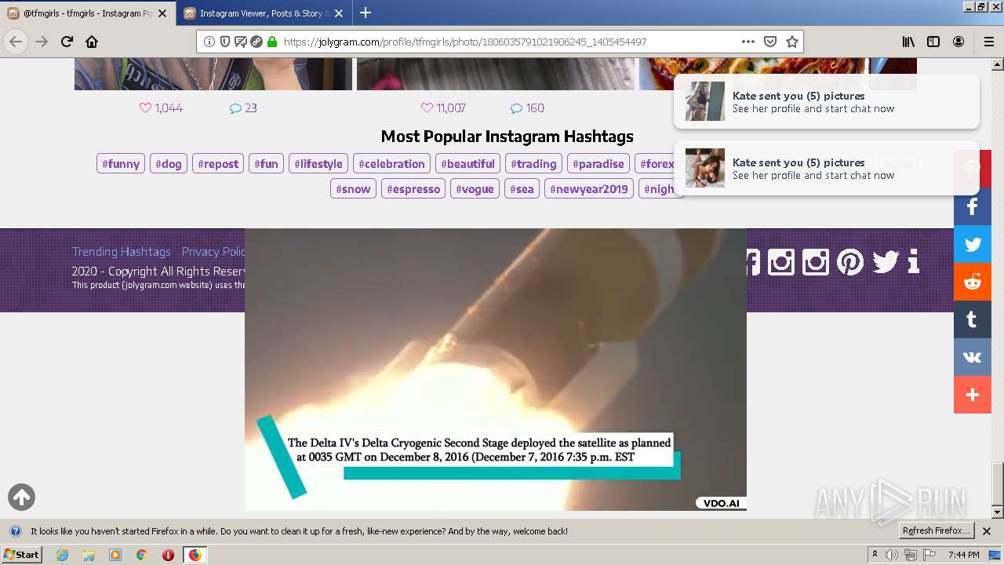Viewport: 1004px width, 565px height.
Task: Select the #repost hashtag
Action: [218, 164]
